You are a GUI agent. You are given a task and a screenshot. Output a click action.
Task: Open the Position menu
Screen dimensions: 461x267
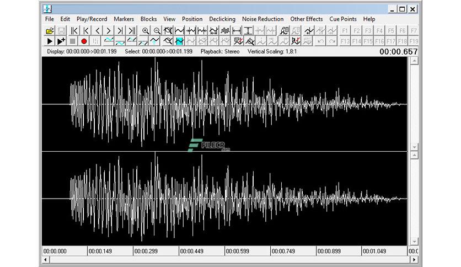pos(192,19)
